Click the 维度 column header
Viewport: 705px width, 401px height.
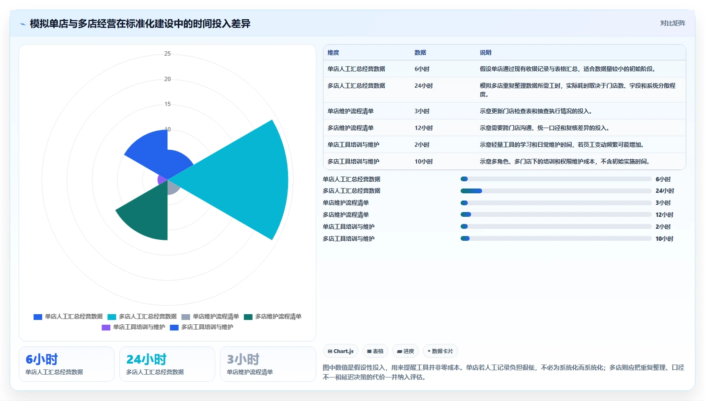(334, 53)
